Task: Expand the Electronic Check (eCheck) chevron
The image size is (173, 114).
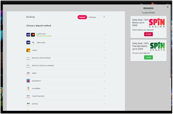Action: click(x=104, y=58)
